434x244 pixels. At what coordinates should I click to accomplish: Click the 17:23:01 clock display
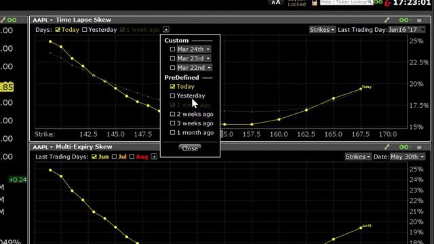point(412,3)
